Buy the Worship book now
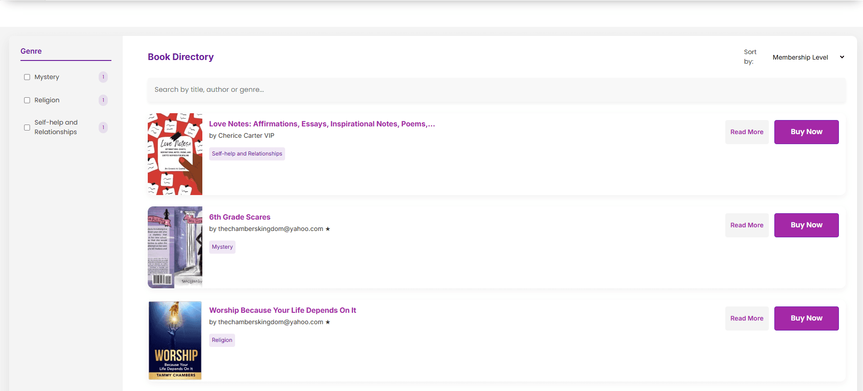863x391 pixels. pos(806,318)
